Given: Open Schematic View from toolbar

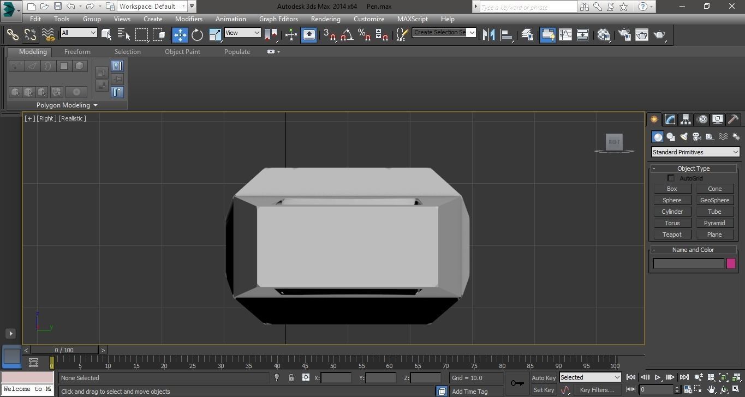Looking at the screenshot, I should (x=582, y=35).
